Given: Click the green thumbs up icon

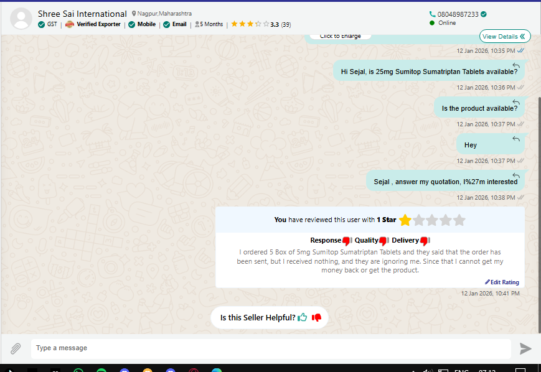Looking at the screenshot, I should [x=303, y=318].
